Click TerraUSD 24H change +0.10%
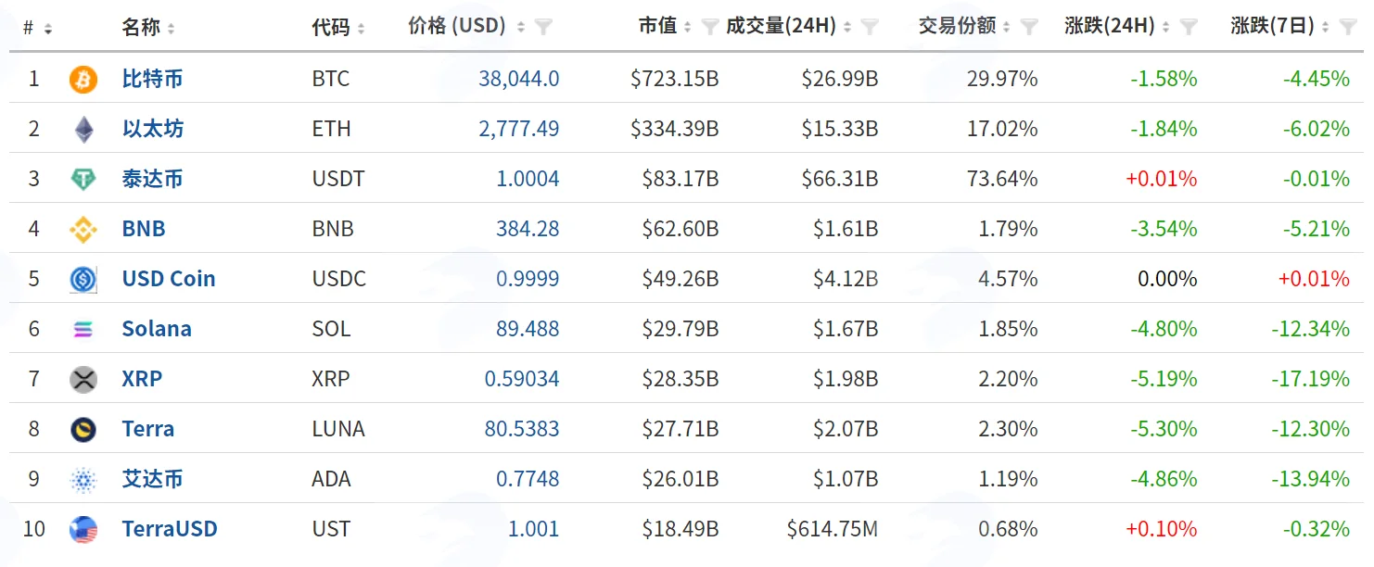Viewport: 1374px width, 567px height. coord(1161,529)
